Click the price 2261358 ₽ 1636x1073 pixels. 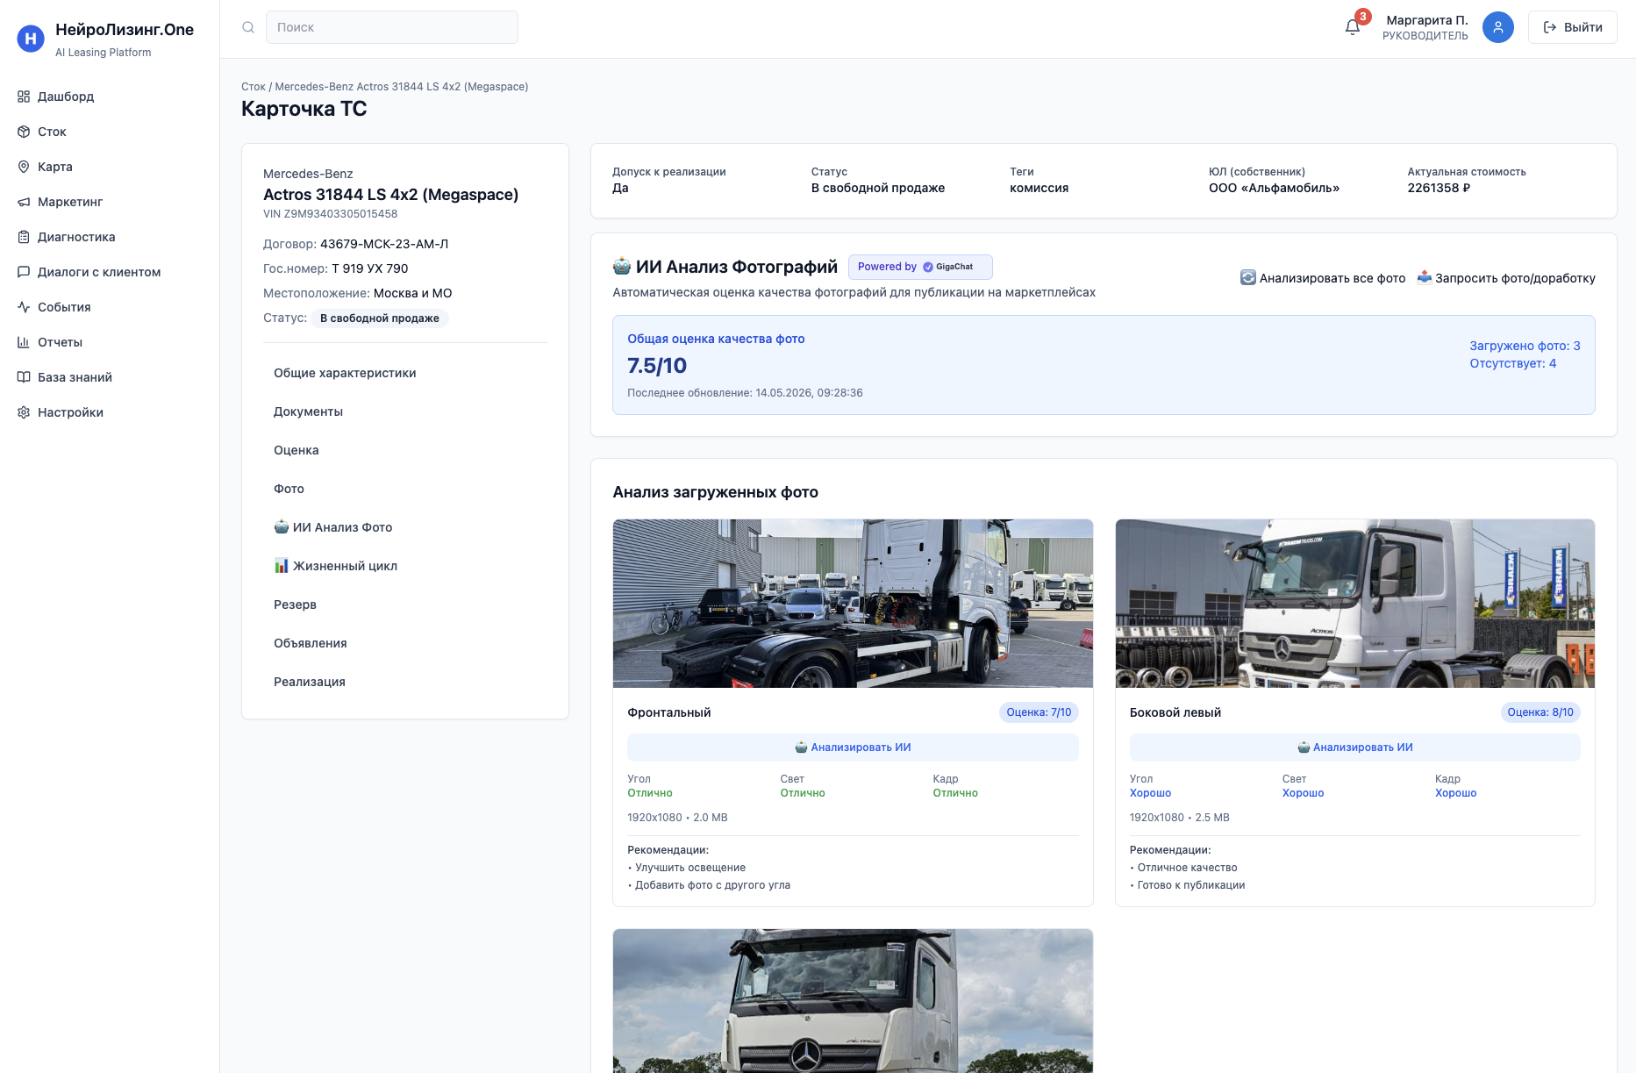tap(1440, 188)
